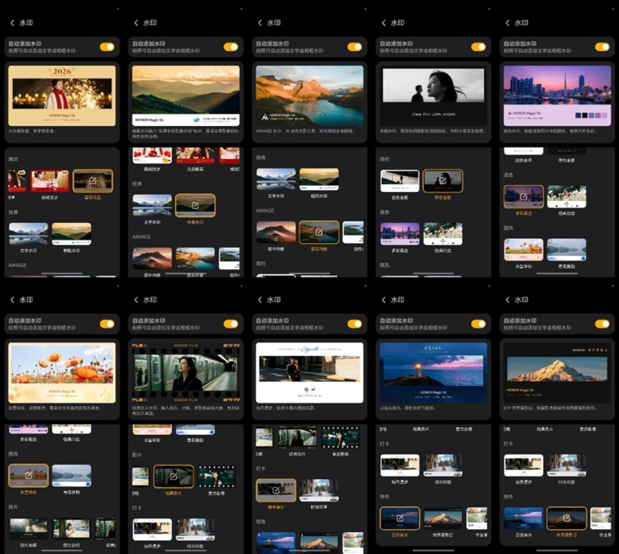Turn off 自动添加水印 above the AIMAGE lake preview
The width and height of the screenshot is (619, 554).
coord(355,47)
